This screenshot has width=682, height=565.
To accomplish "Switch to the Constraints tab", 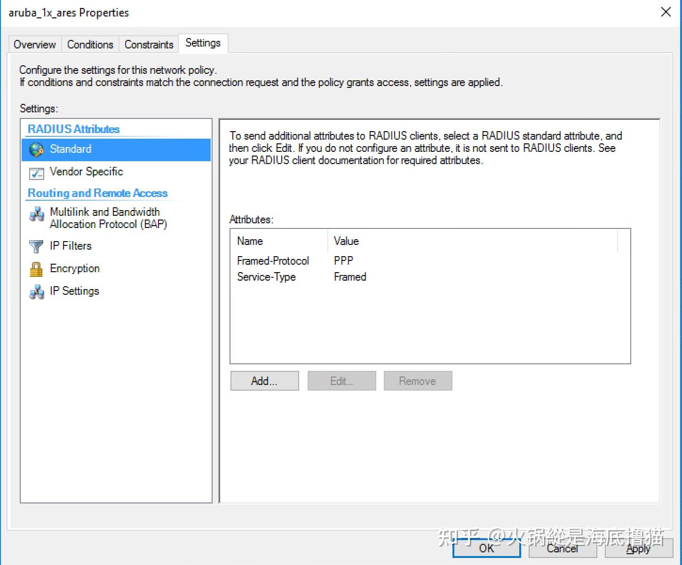I will point(149,44).
